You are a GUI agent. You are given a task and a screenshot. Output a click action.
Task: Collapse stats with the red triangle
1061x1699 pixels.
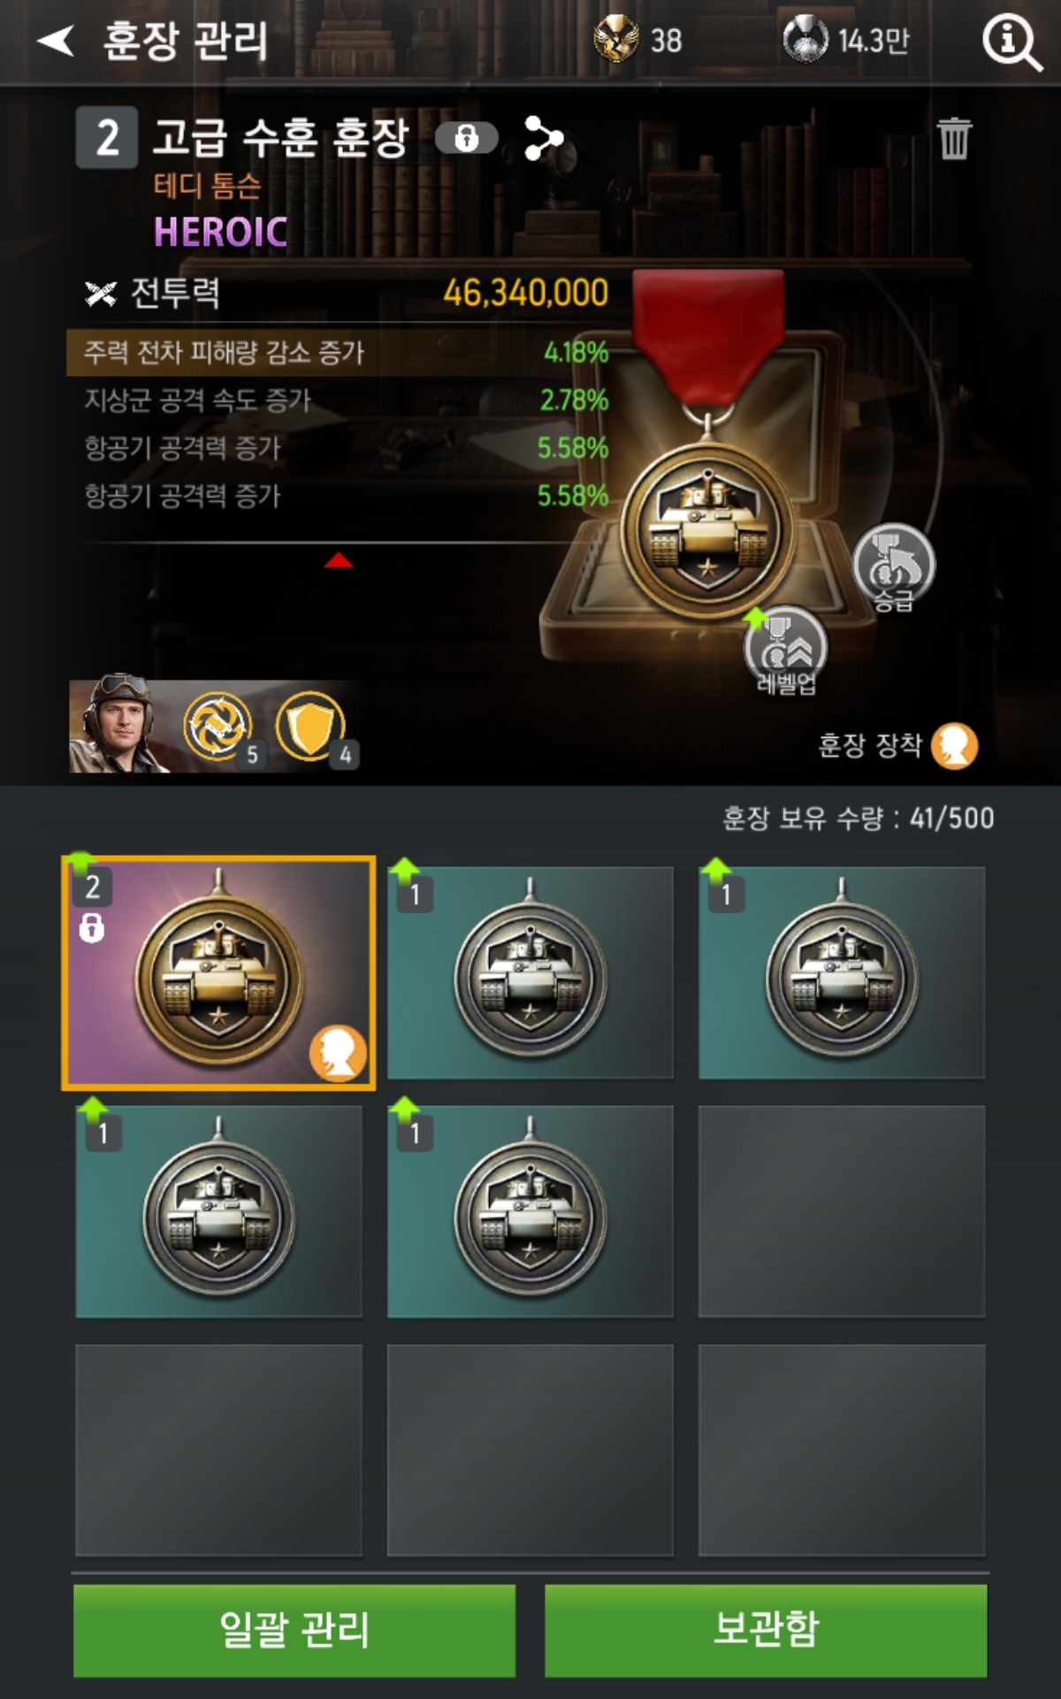tap(339, 560)
